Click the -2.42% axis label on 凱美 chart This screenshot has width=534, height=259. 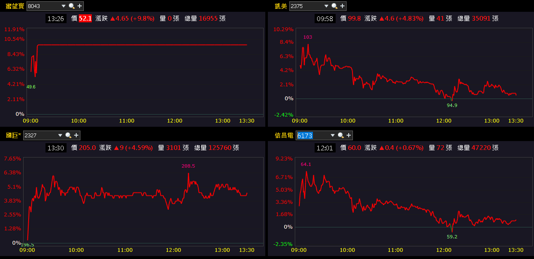tap(283, 115)
